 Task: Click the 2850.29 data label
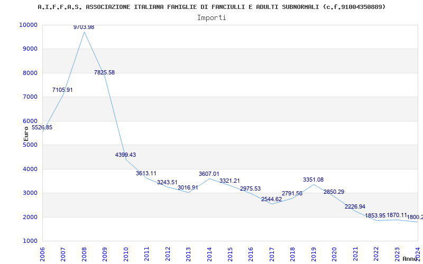(334, 192)
